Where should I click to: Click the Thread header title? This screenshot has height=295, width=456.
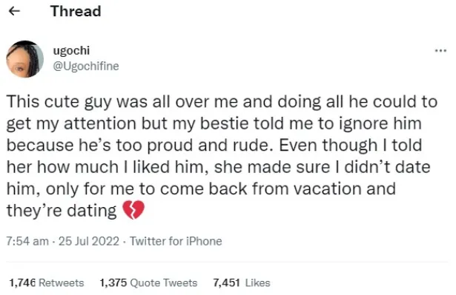[x=76, y=11]
